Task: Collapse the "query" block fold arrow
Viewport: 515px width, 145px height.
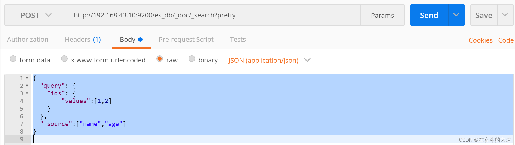Action: click(x=27, y=86)
